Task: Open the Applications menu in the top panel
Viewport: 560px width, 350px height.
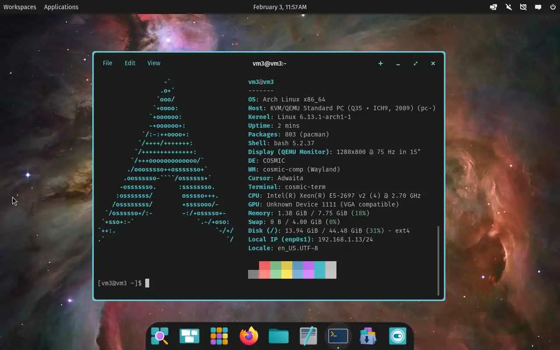Action: pos(61,7)
